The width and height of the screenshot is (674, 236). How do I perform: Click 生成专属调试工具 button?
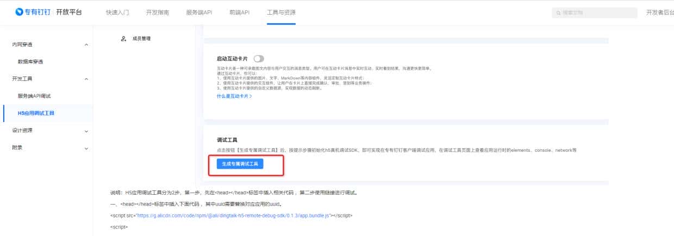click(240, 164)
